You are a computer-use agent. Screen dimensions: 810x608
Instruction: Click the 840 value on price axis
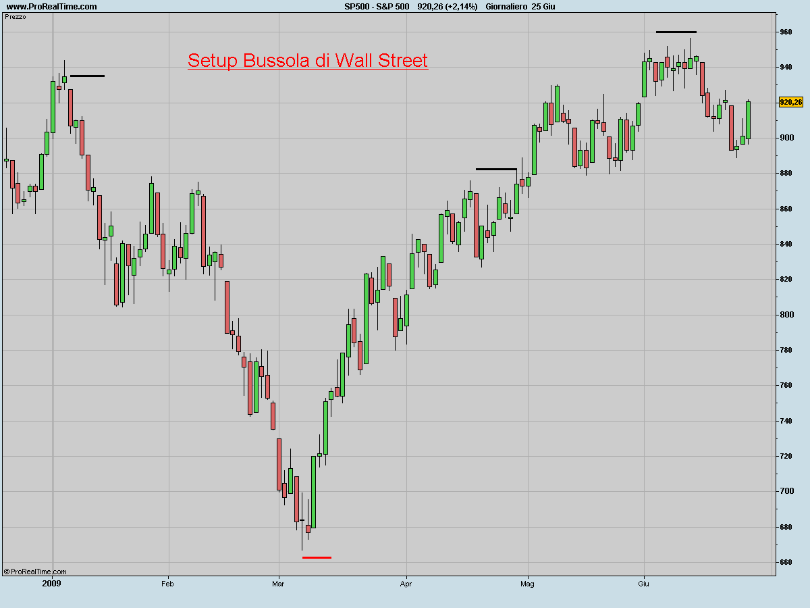pyautogui.click(x=786, y=244)
